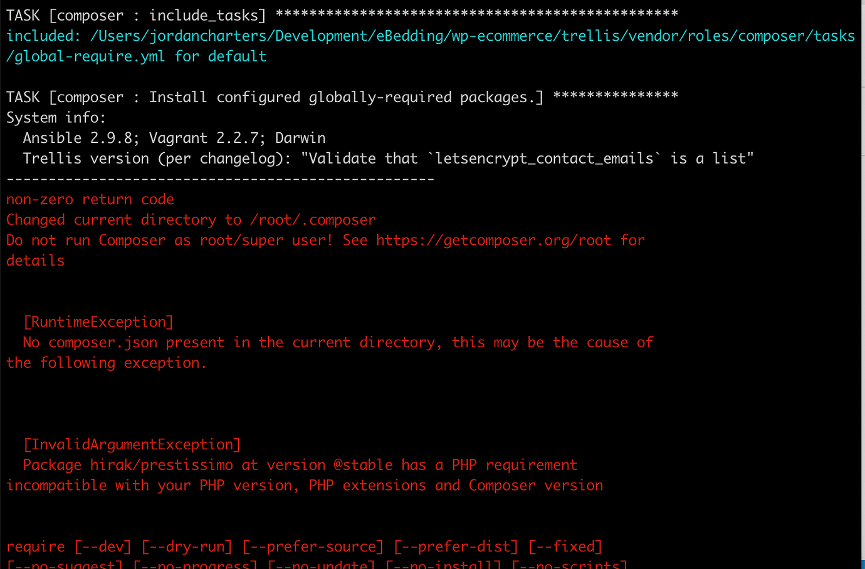Click the `letsencrypt_contact_emails` text
The image size is (865, 569).
(x=544, y=159)
